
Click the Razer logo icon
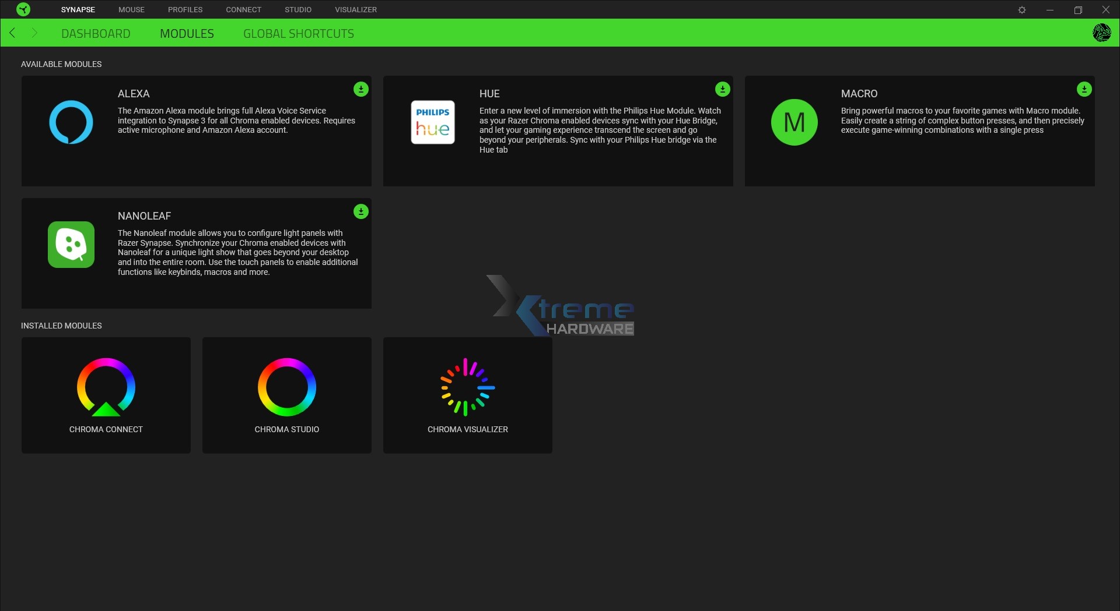pos(23,9)
